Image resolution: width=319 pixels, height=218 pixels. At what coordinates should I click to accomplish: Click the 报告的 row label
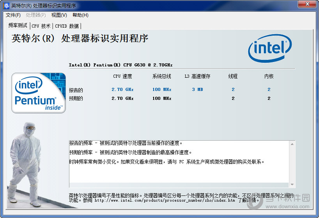pyautogui.click(x=76, y=90)
